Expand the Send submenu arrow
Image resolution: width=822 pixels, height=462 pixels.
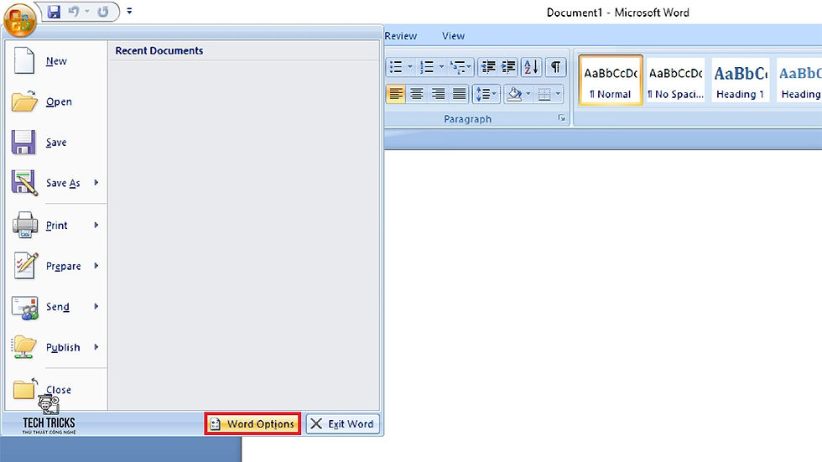click(x=96, y=306)
